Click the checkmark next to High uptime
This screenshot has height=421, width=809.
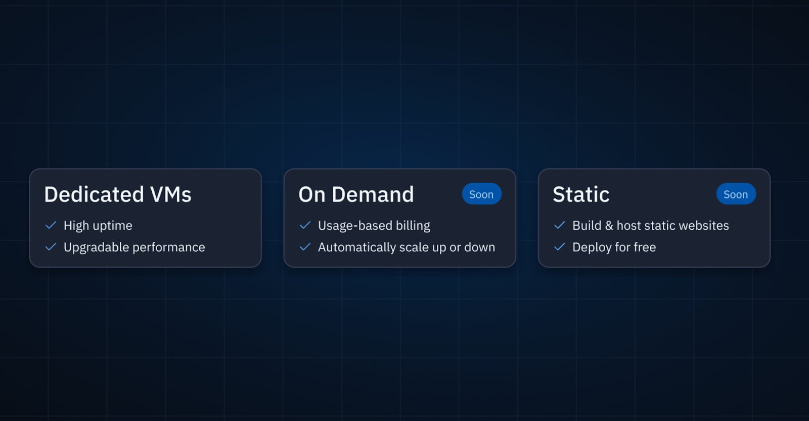click(51, 225)
